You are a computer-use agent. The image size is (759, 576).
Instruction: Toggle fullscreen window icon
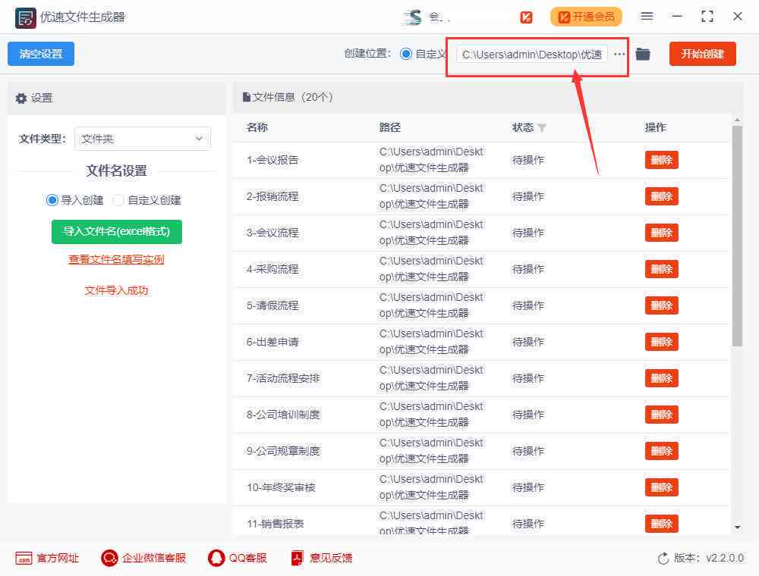tap(707, 17)
